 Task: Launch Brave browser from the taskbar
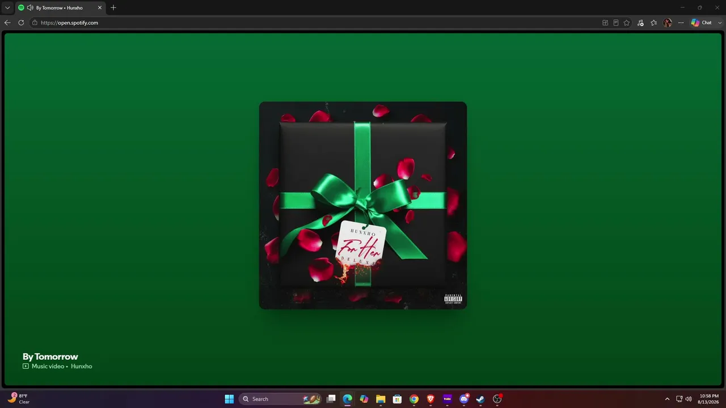click(x=430, y=399)
